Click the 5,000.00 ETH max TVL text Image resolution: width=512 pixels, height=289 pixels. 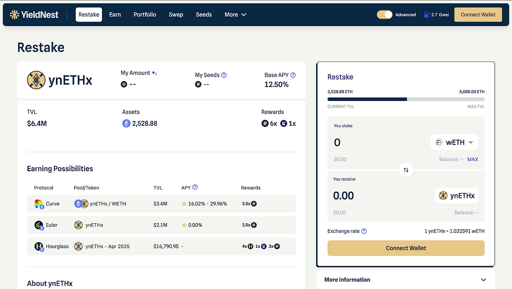click(x=472, y=92)
